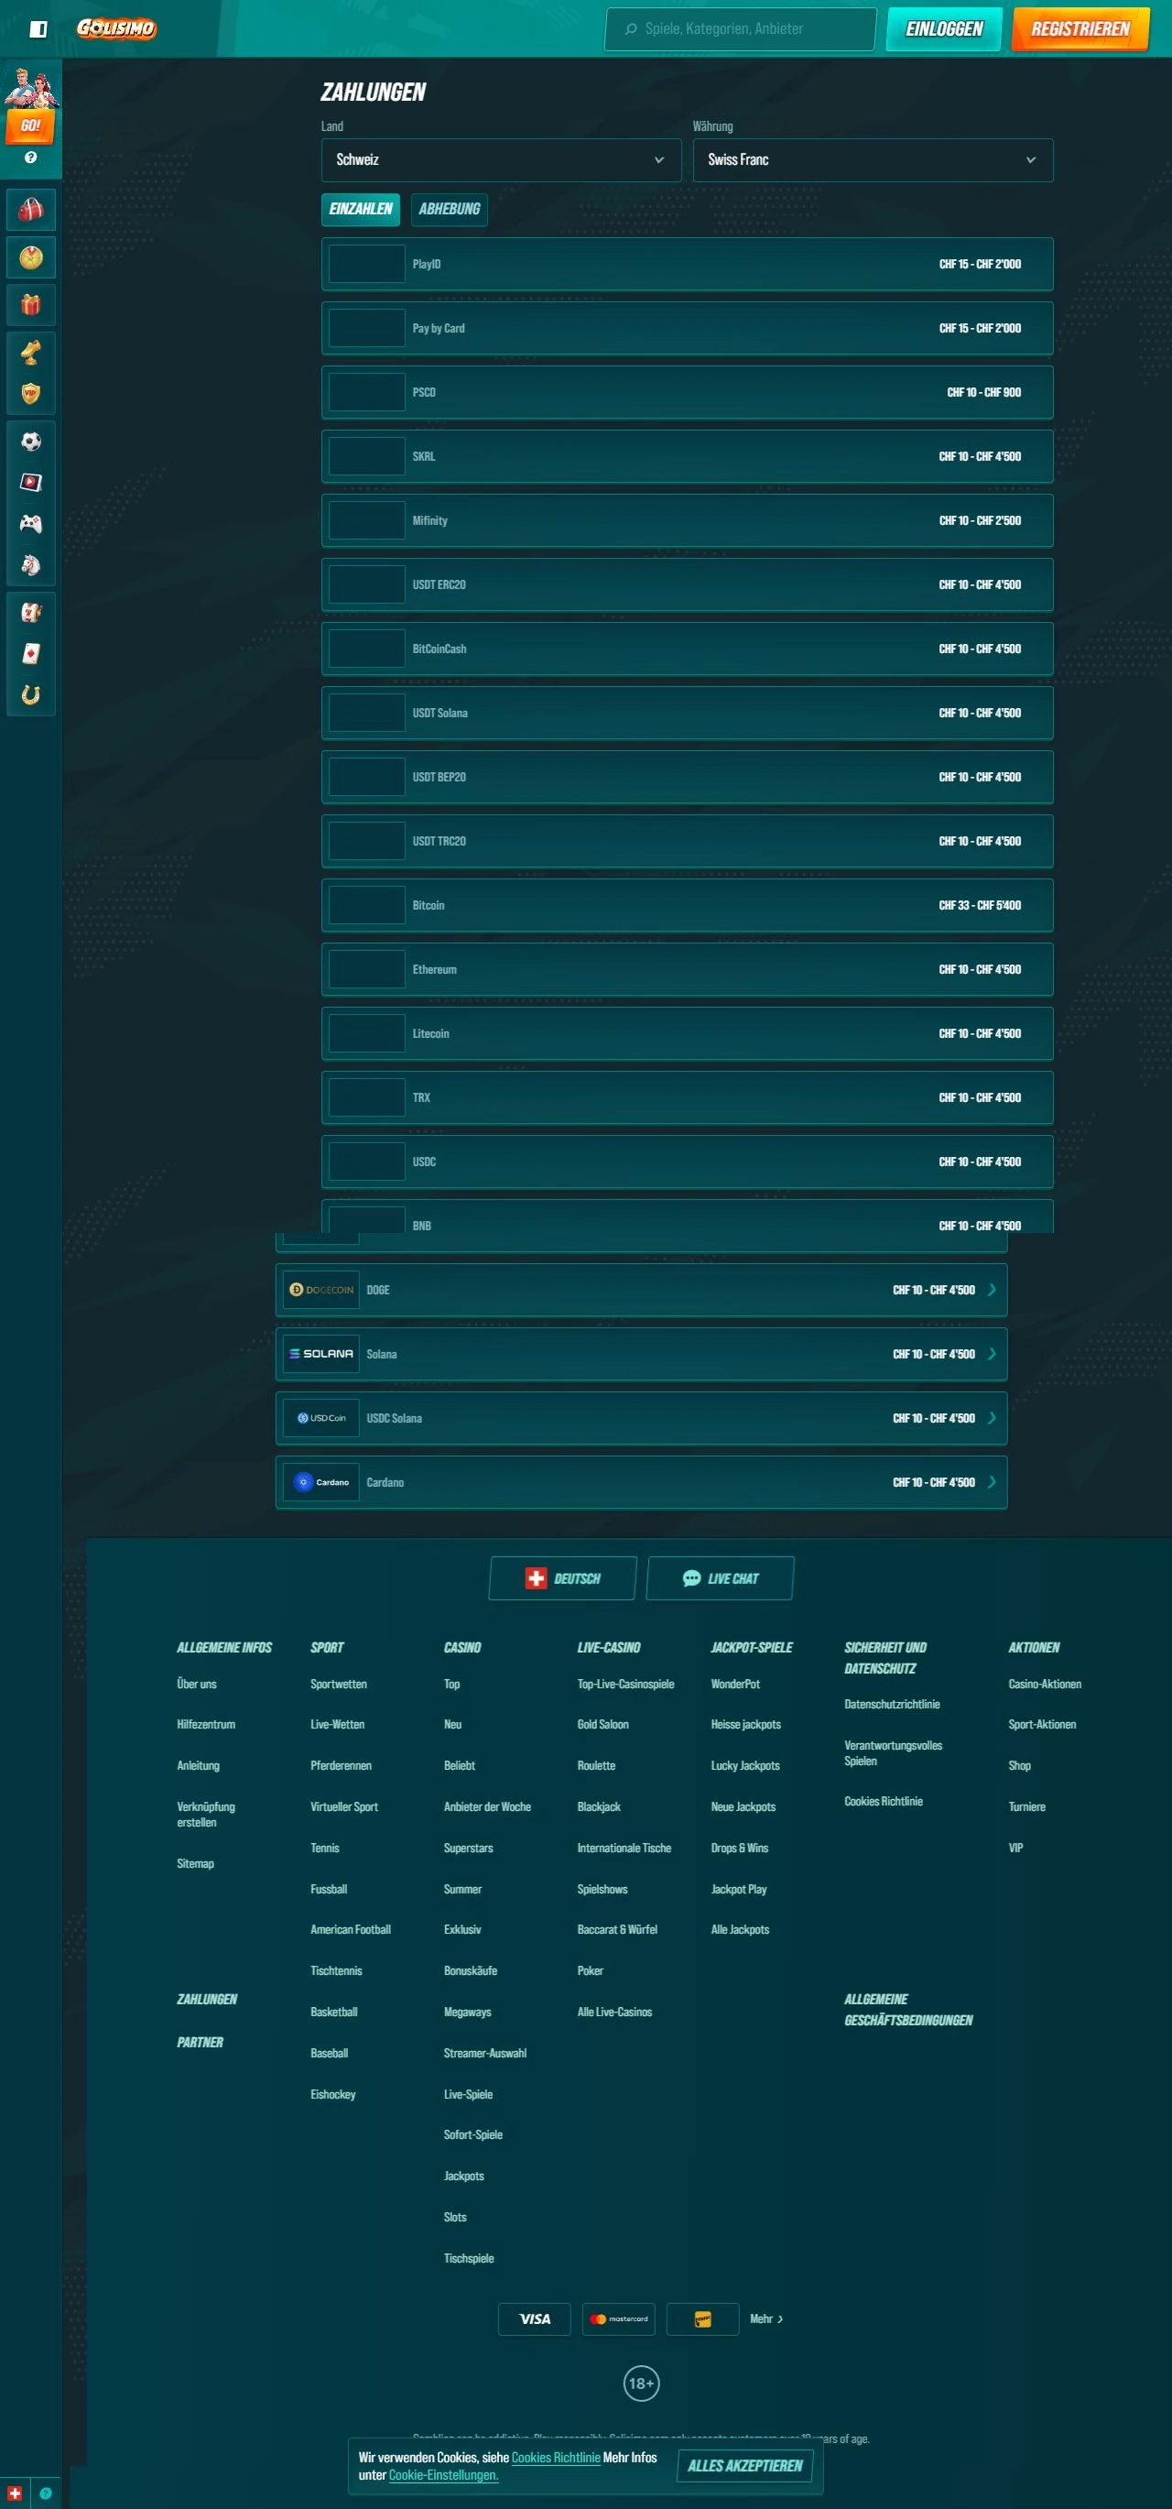Focus the Spiele, Kategorien, Anbieter search field

pos(741,29)
